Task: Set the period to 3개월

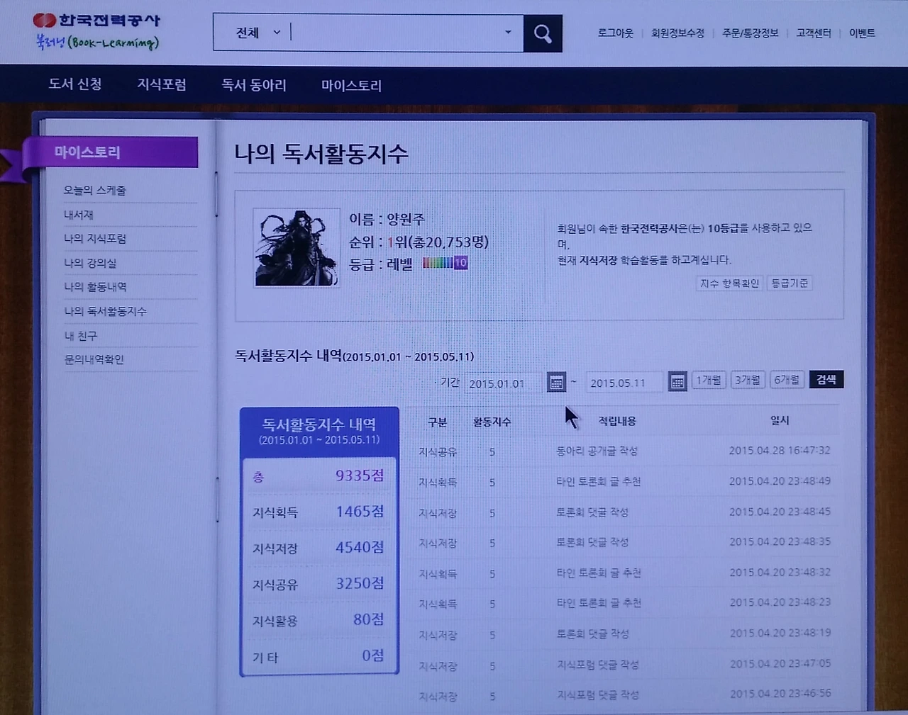Action: pos(748,381)
